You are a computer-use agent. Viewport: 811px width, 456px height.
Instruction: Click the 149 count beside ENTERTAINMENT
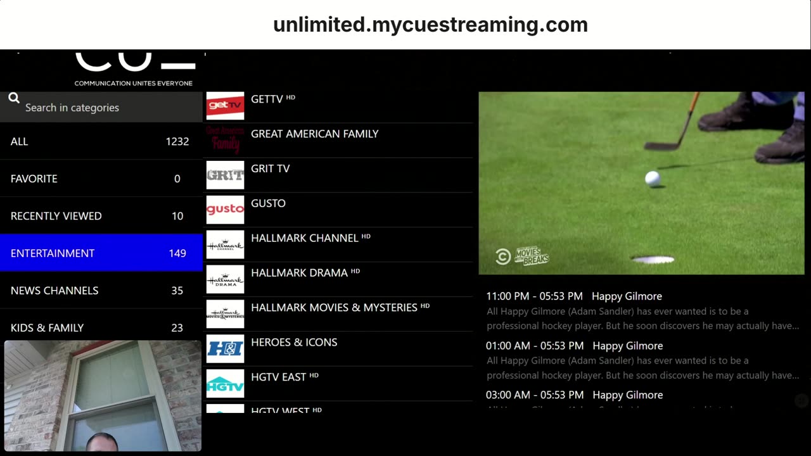tap(177, 253)
